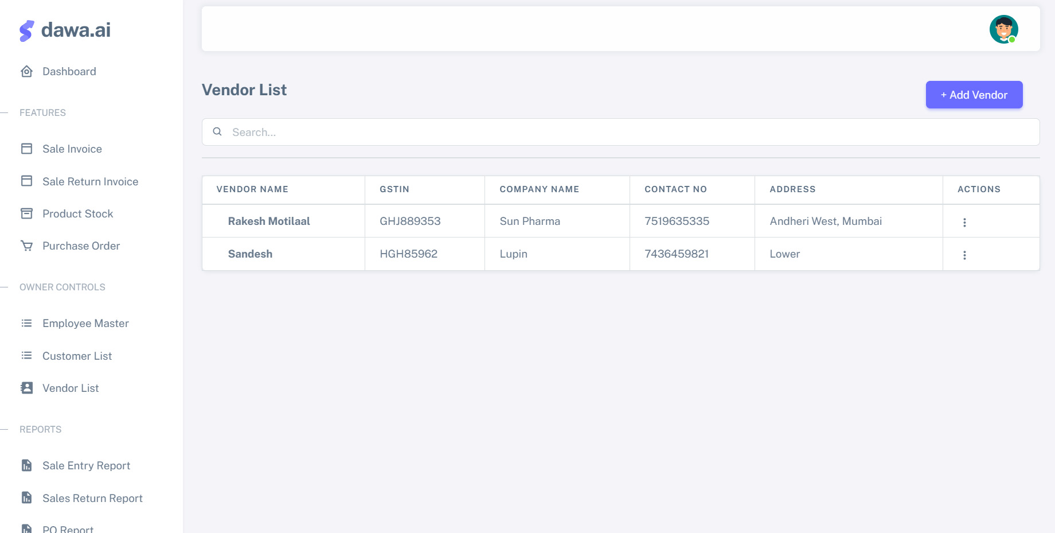
Task: Open Employee Master
Action: click(86, 323)
